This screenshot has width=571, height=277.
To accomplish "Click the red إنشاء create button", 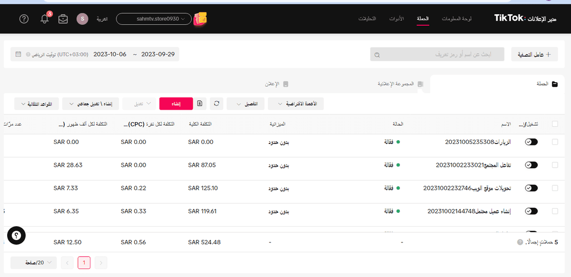I will (176, 104).
